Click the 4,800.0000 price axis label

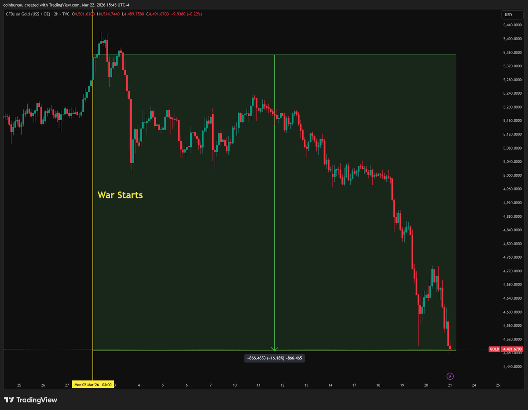click(513, 243)
